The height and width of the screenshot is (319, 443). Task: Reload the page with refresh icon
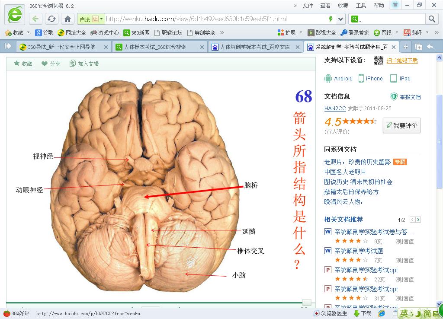pyautogui.click(x=51, y=19)
